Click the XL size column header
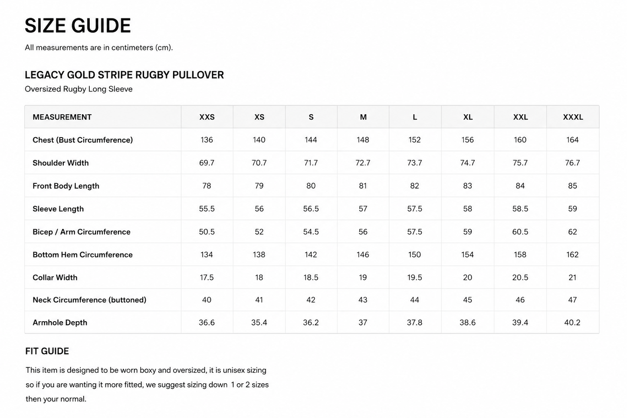Screen dimensions: 627x418 (468, 117)
